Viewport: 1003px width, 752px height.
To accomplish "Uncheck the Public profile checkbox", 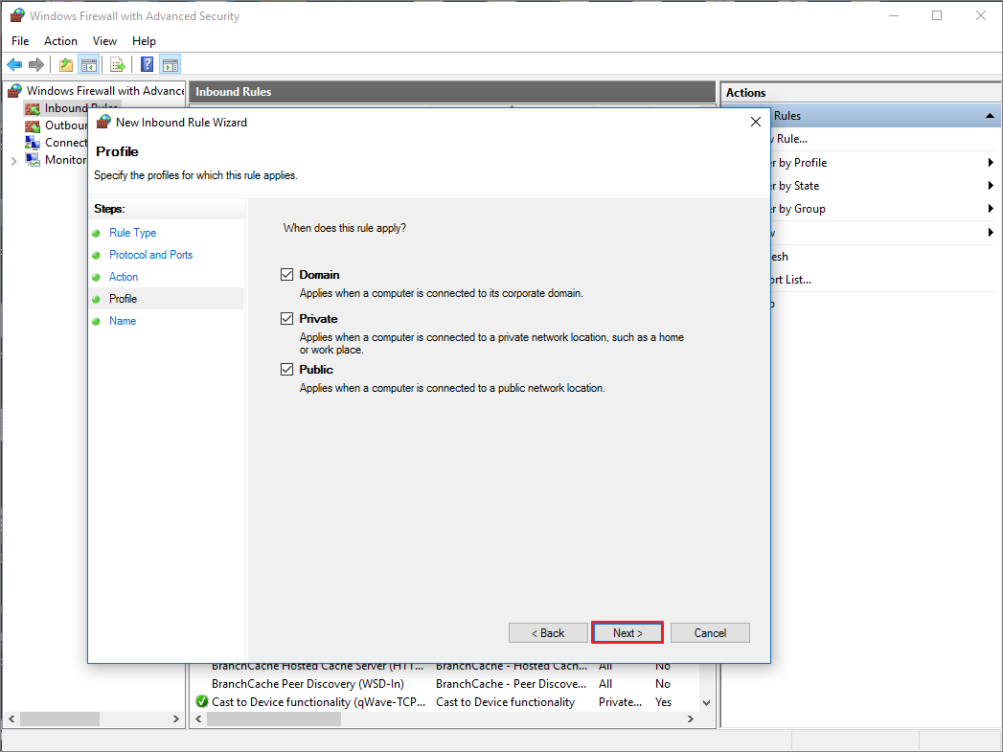I will tap(286, 369).
